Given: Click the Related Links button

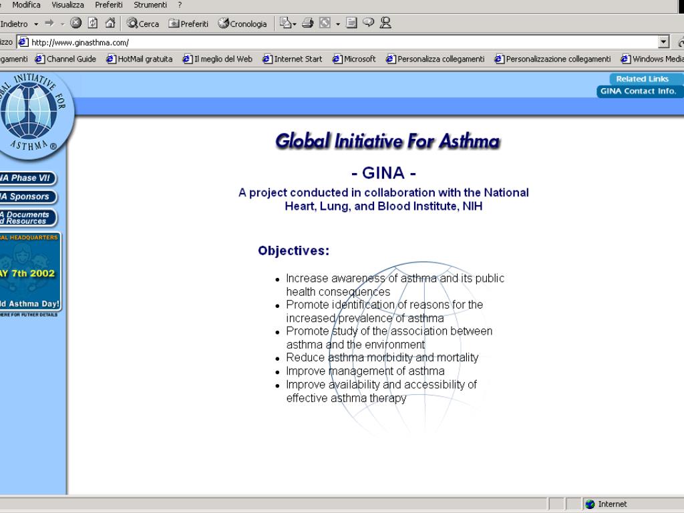Looking at the screenshot, I should point(647,79).
